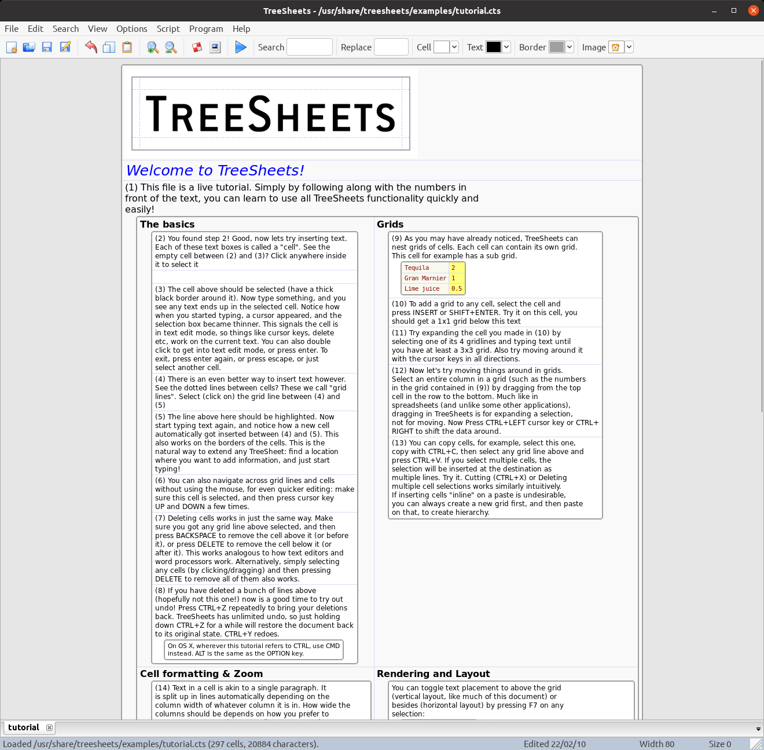Click the black Text color swatch
Image resolution: width=764 pixels, height=750 pixels.
coord(494,47)
